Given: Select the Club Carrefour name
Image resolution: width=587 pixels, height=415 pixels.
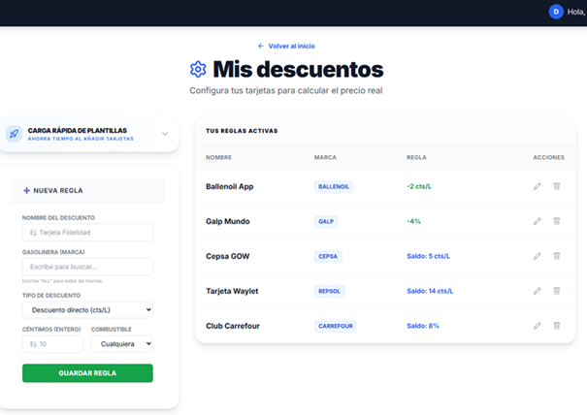Looking at the screenshot, I should 233,326.
